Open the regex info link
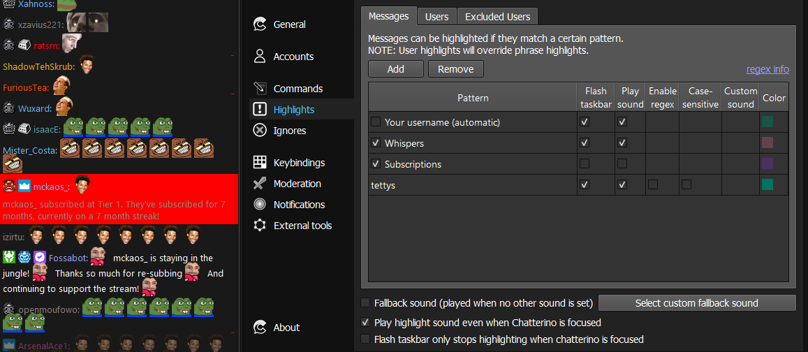 pos(767,69)
